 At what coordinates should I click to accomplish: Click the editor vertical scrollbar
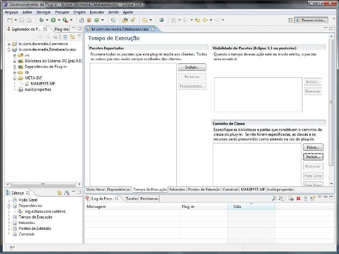[331, 101]
